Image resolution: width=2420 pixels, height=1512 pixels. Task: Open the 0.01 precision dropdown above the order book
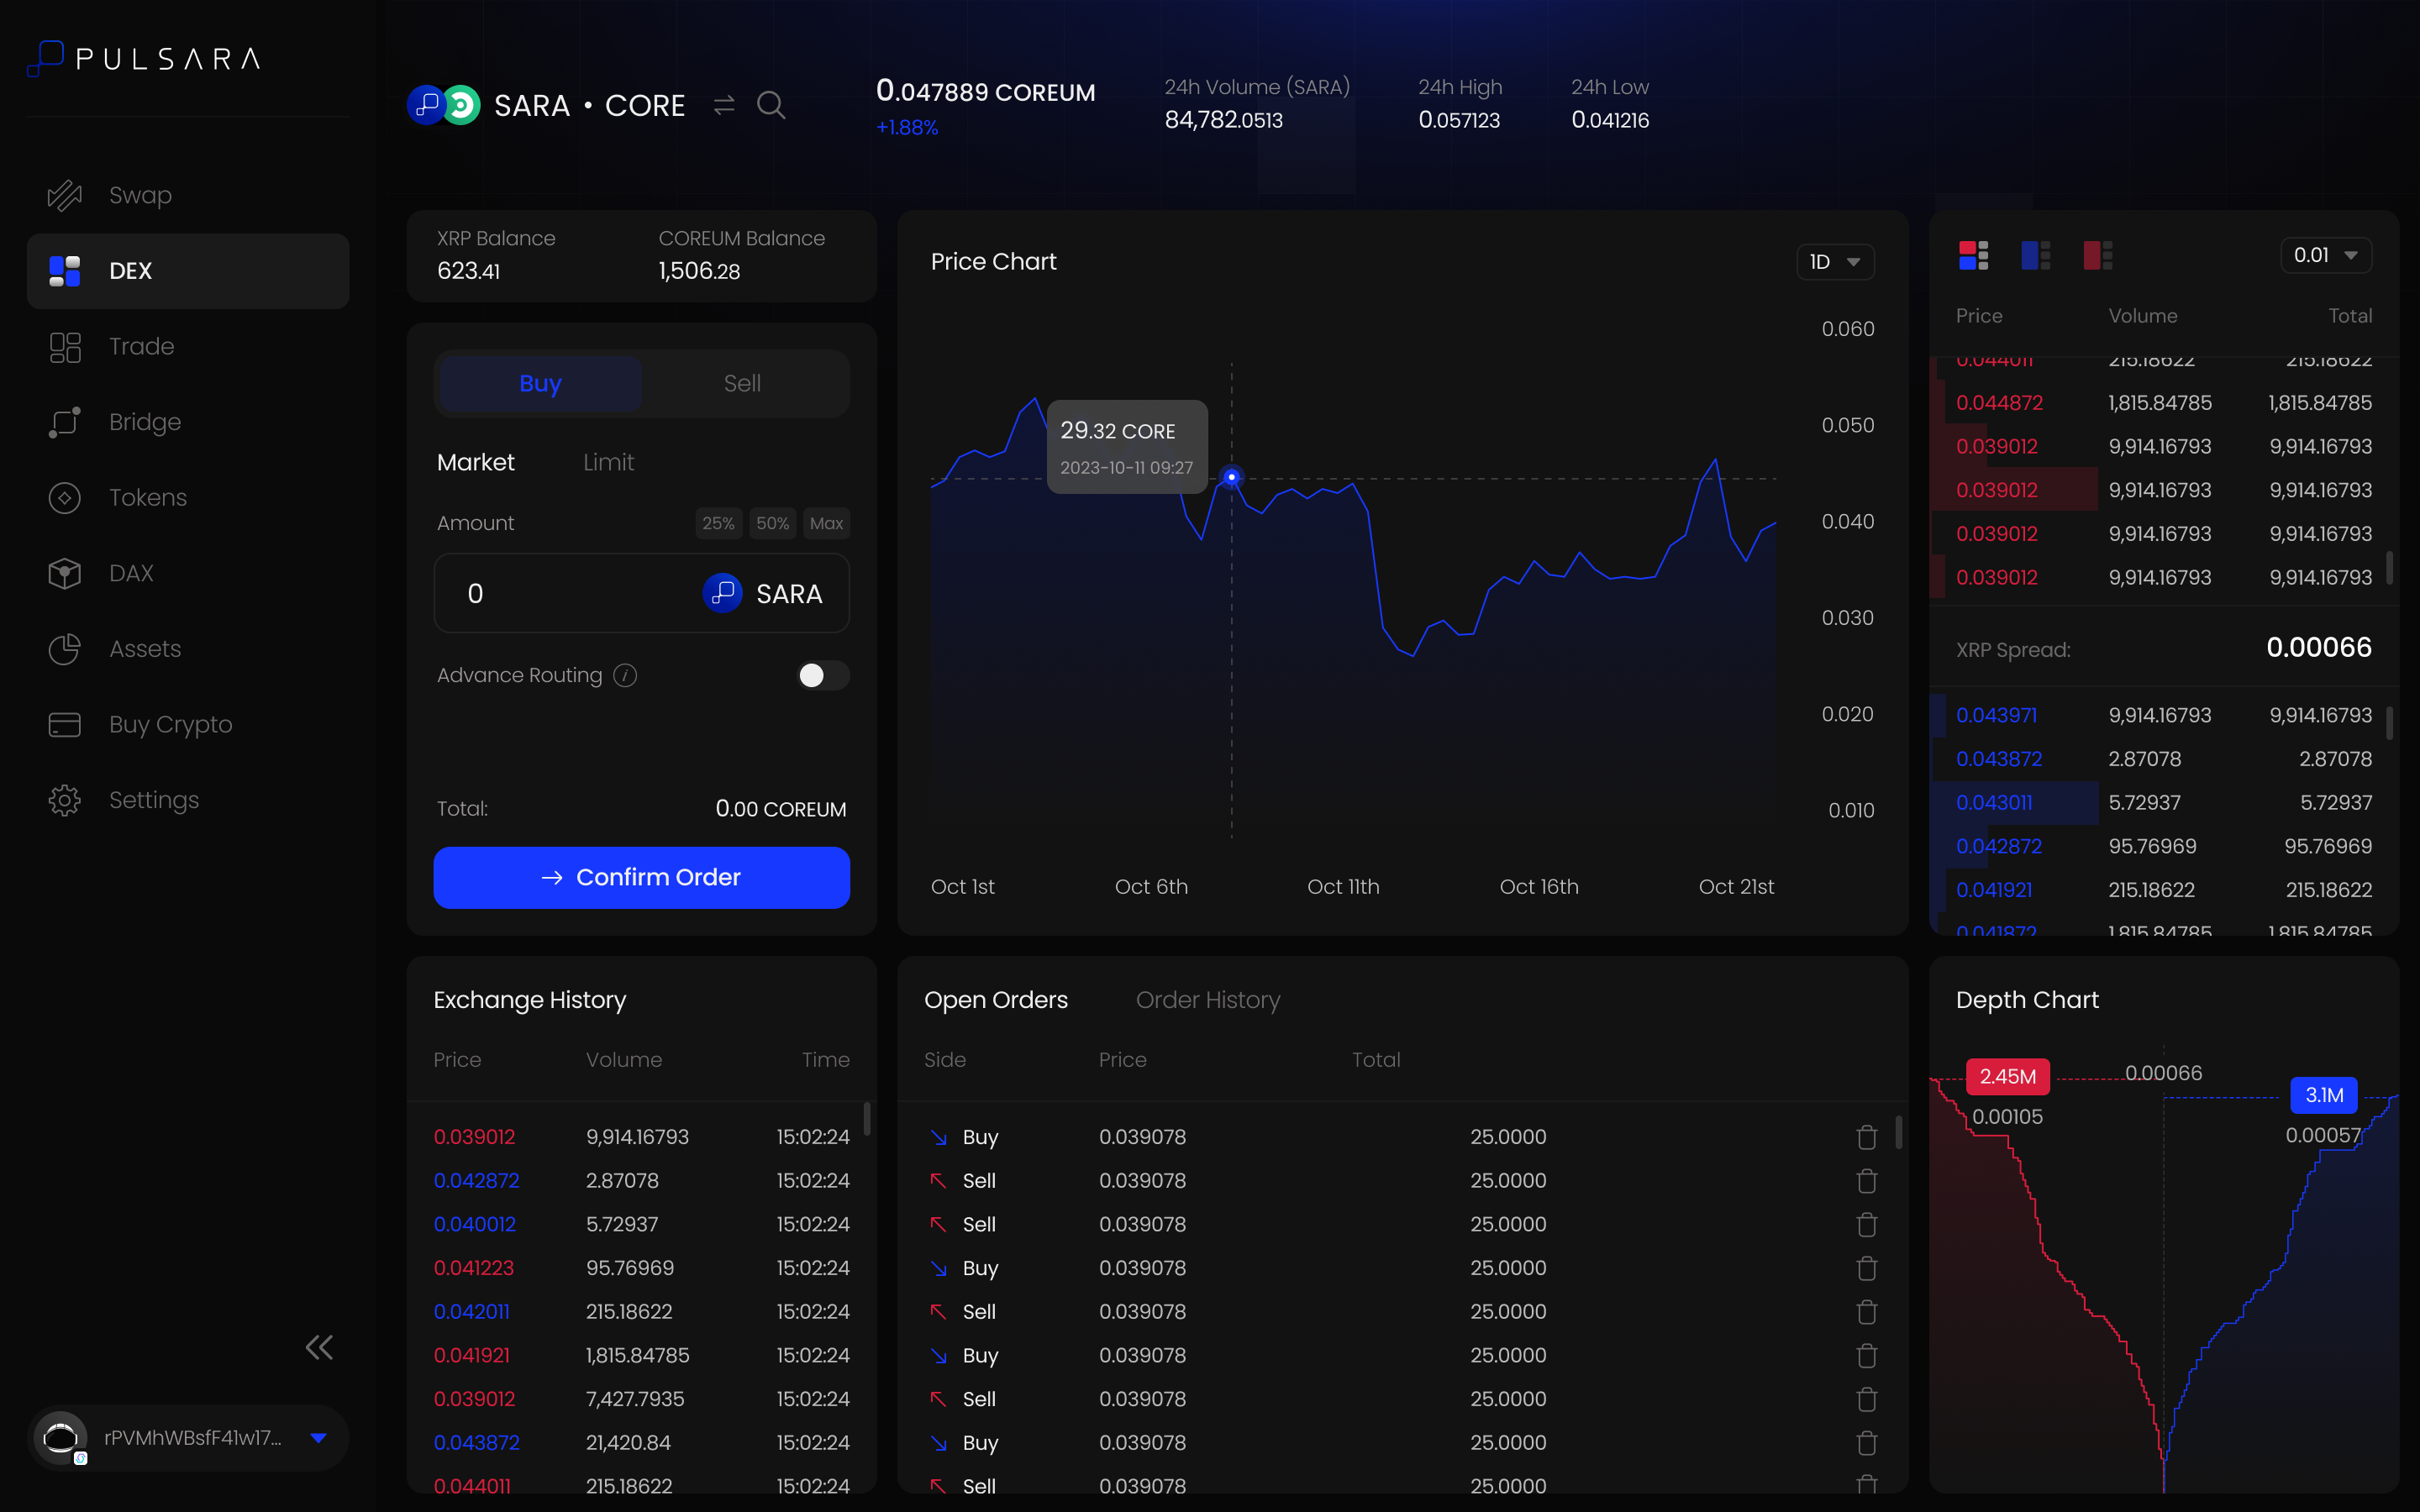coord(2324,255)
